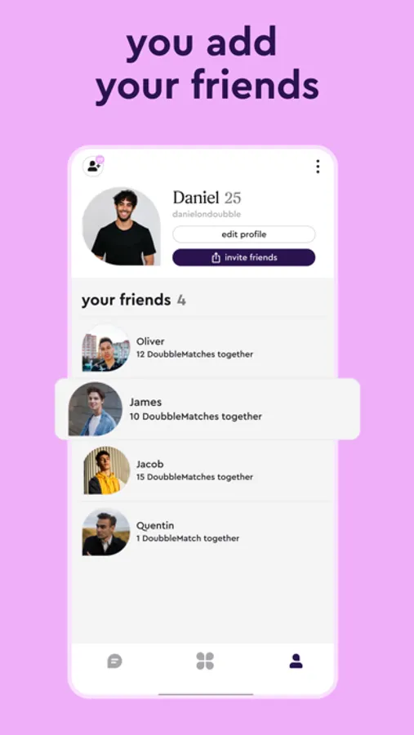Open Quentin's 1 DoubbleMatch entry
This screenshot has height=735, width=414.
(x=207, y=532)
